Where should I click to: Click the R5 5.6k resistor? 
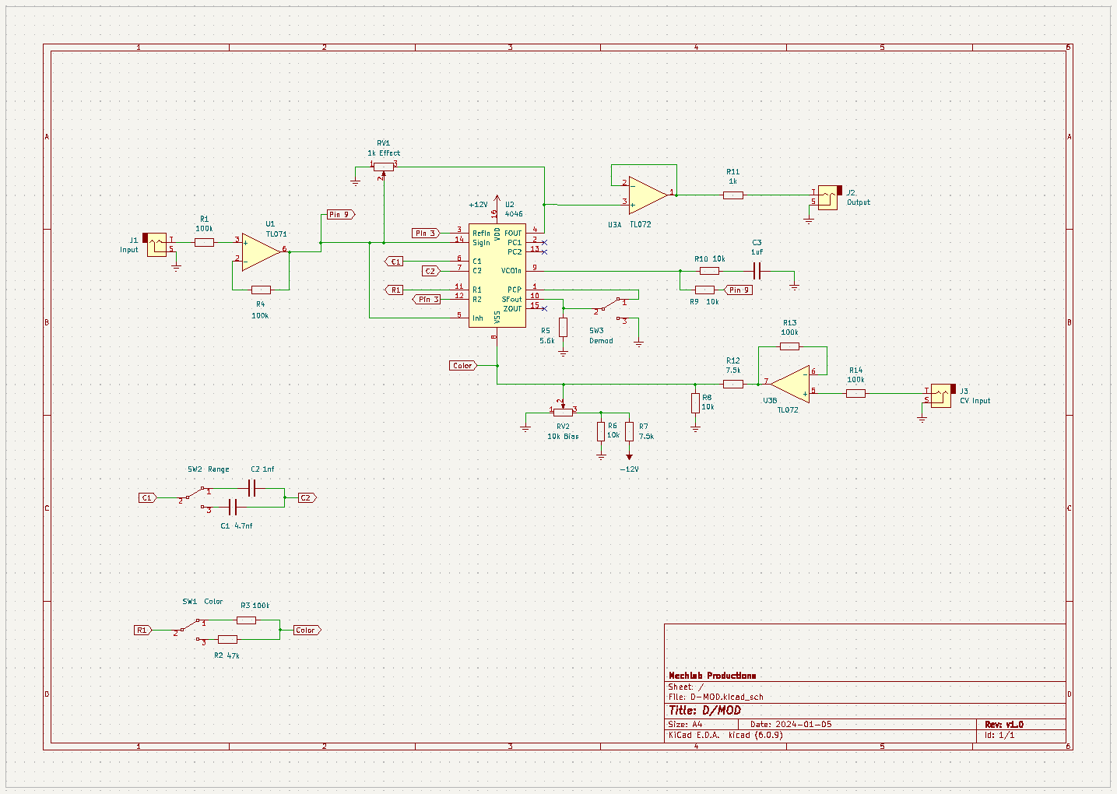click(563, 327)
